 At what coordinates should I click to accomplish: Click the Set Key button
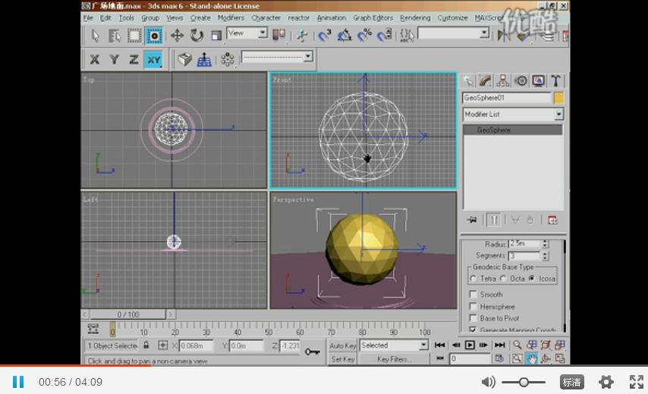(343, 359)
